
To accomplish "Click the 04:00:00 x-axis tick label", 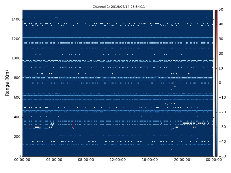I will point(54,160).
